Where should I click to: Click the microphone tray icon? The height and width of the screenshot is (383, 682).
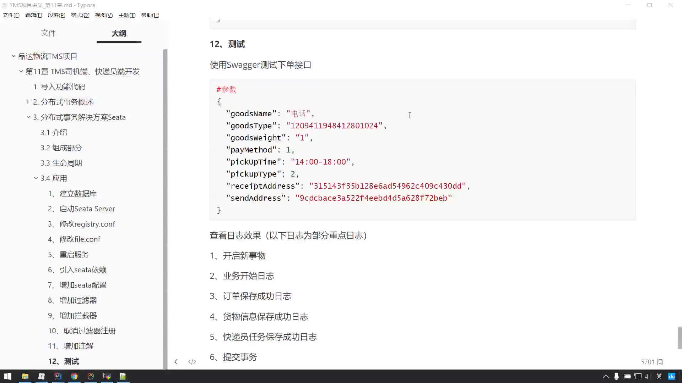click(x=617, y=376)
